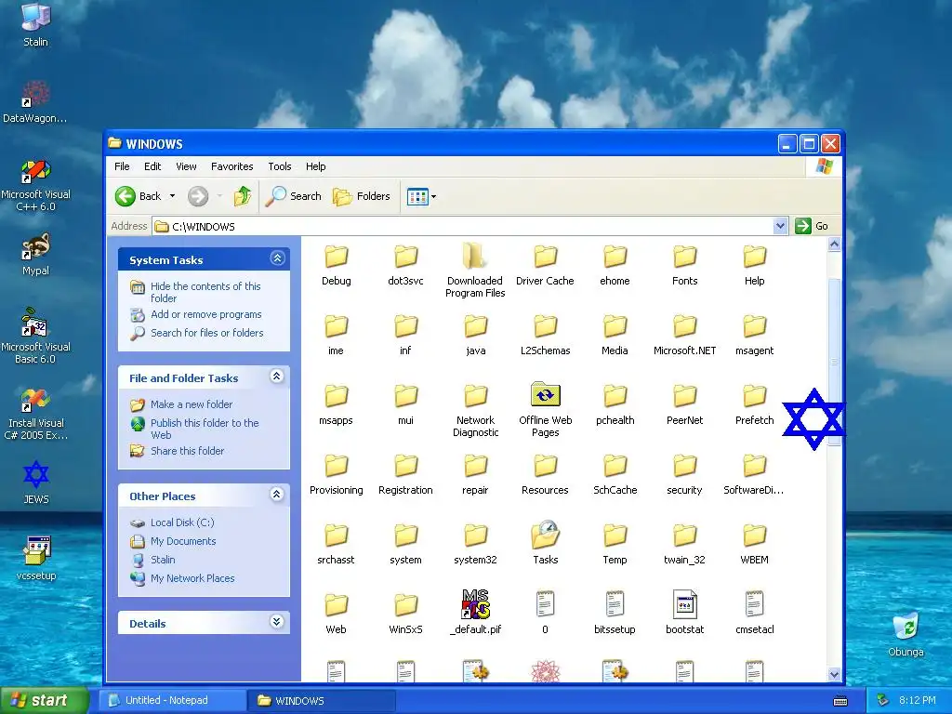Viewport: 952px width, 714px height.
Task: Open the File menu
Action: coord(122,166)
